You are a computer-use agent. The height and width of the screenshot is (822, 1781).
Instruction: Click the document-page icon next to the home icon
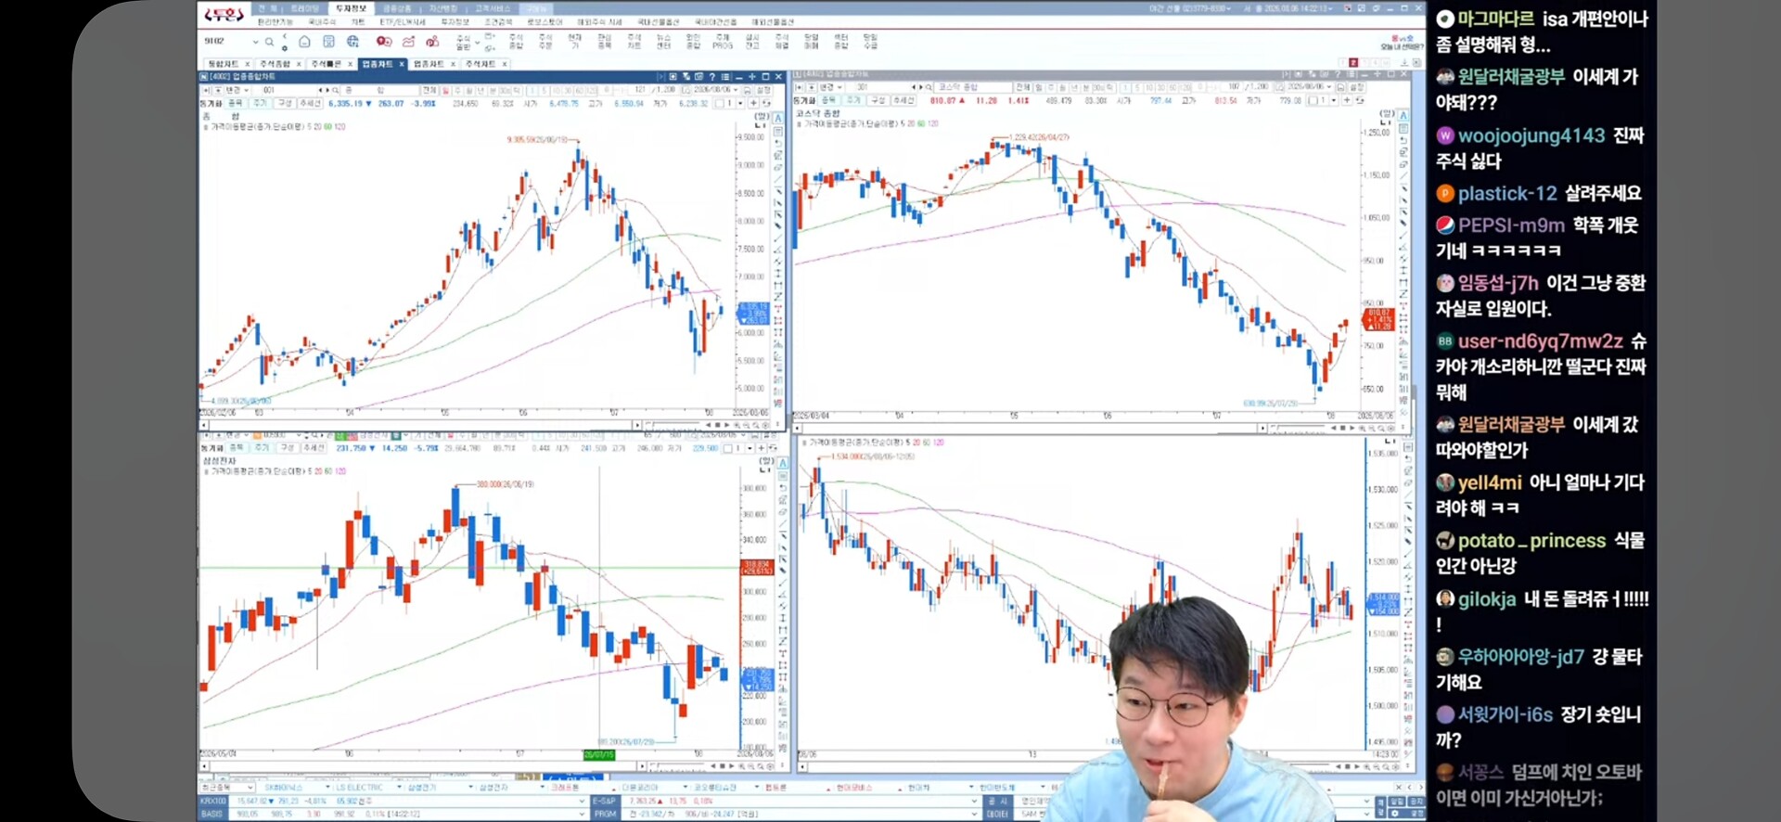(328, 42)
